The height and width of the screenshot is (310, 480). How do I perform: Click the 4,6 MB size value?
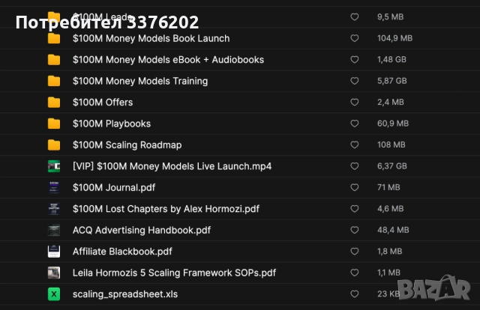391,208
